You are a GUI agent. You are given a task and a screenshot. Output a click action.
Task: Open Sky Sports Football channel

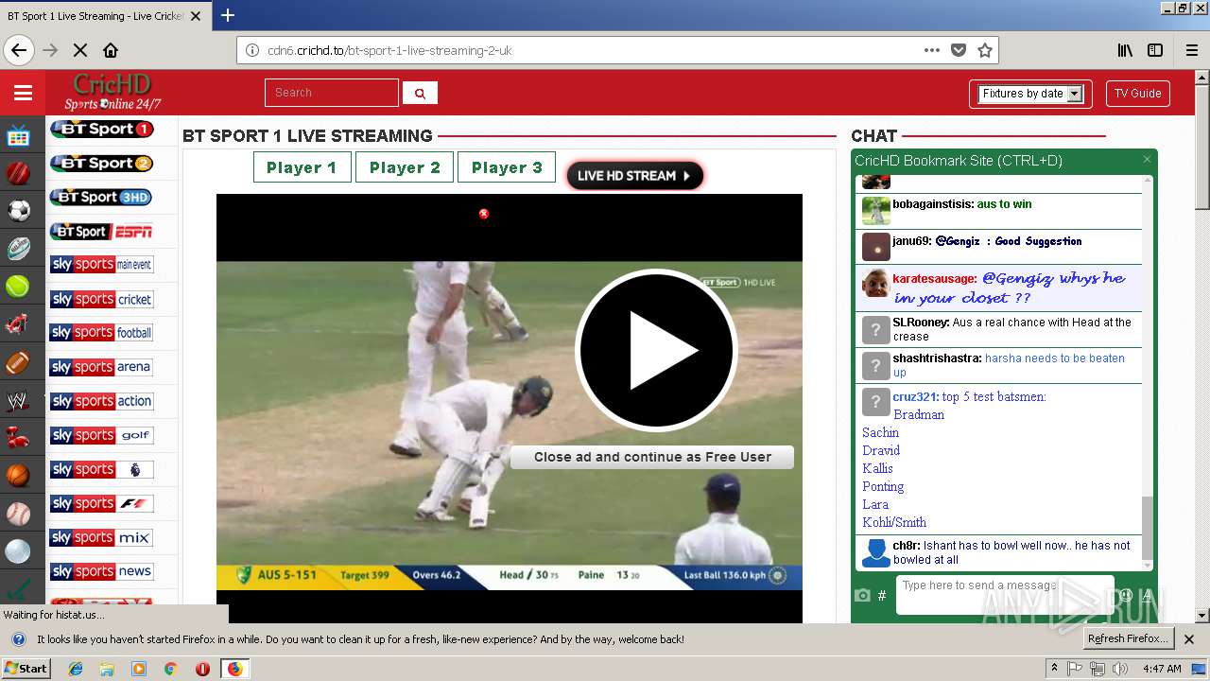click(x=101, y=333)
